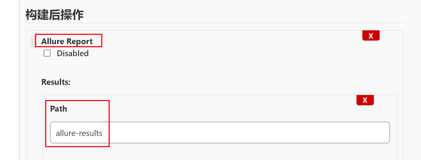Click the word Allure in the step title

[x=53, y=41]
